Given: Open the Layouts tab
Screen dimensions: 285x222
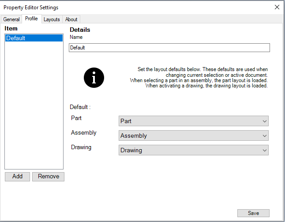Looking at the screenshot, I should [52, 19].
